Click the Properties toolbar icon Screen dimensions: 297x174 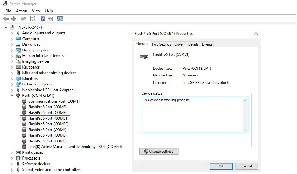tap(33, 19)
